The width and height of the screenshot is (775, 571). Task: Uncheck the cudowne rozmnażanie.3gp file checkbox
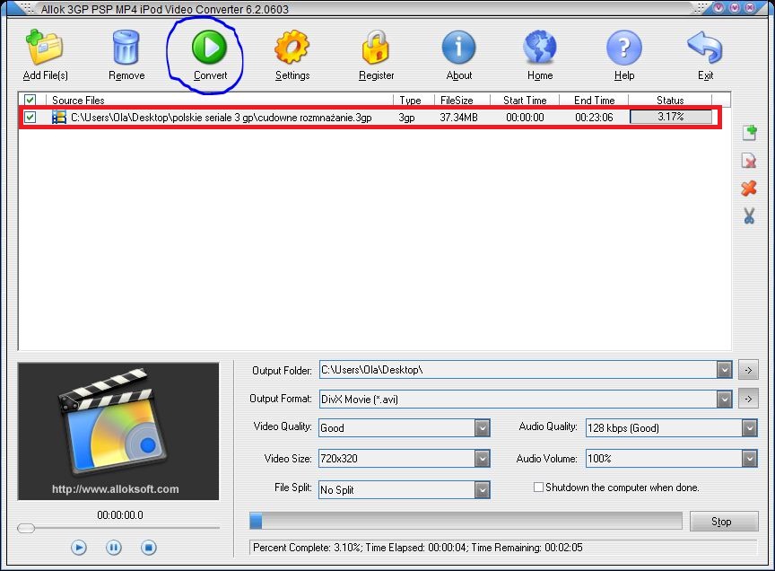pyautogui.click(x=30, y=118)
